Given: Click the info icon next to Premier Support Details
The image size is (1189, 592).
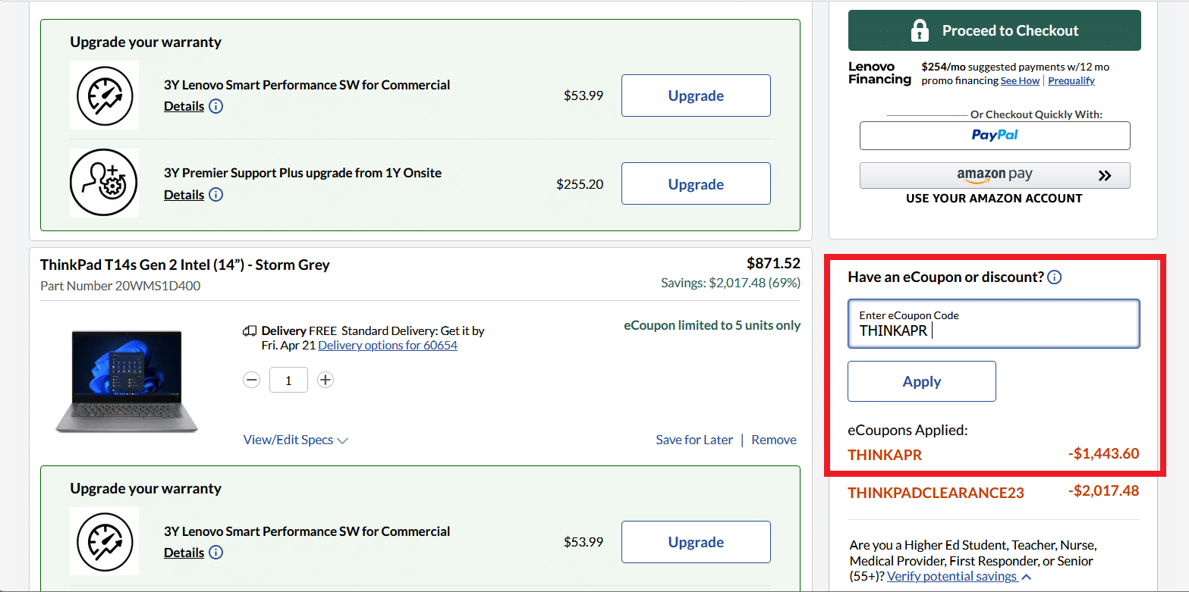Looking at the screenshot, I should click(x=216, y=195).
